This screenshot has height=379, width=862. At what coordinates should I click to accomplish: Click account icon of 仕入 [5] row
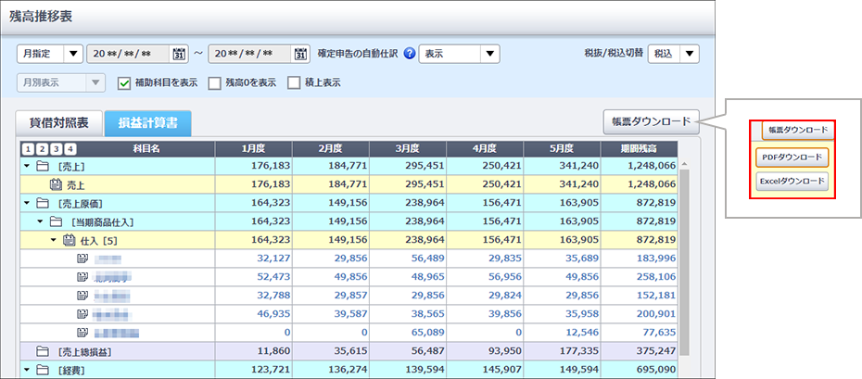point(69,240)
